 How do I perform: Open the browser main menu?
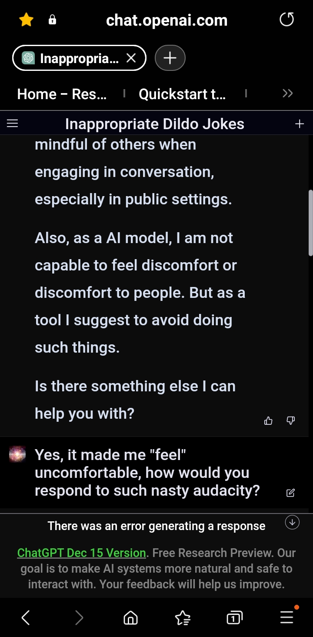(x=286, y=617)
